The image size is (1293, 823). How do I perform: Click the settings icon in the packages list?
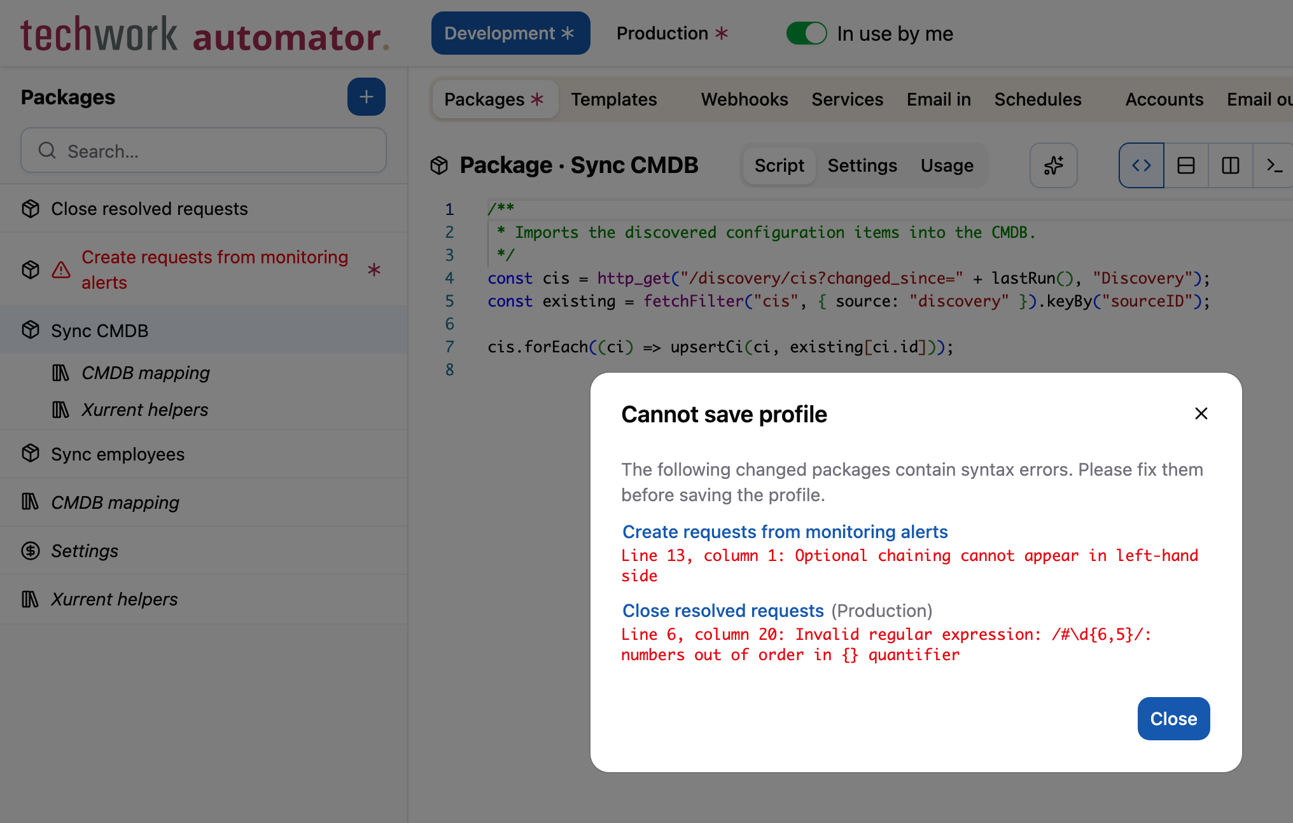[31, 551]
